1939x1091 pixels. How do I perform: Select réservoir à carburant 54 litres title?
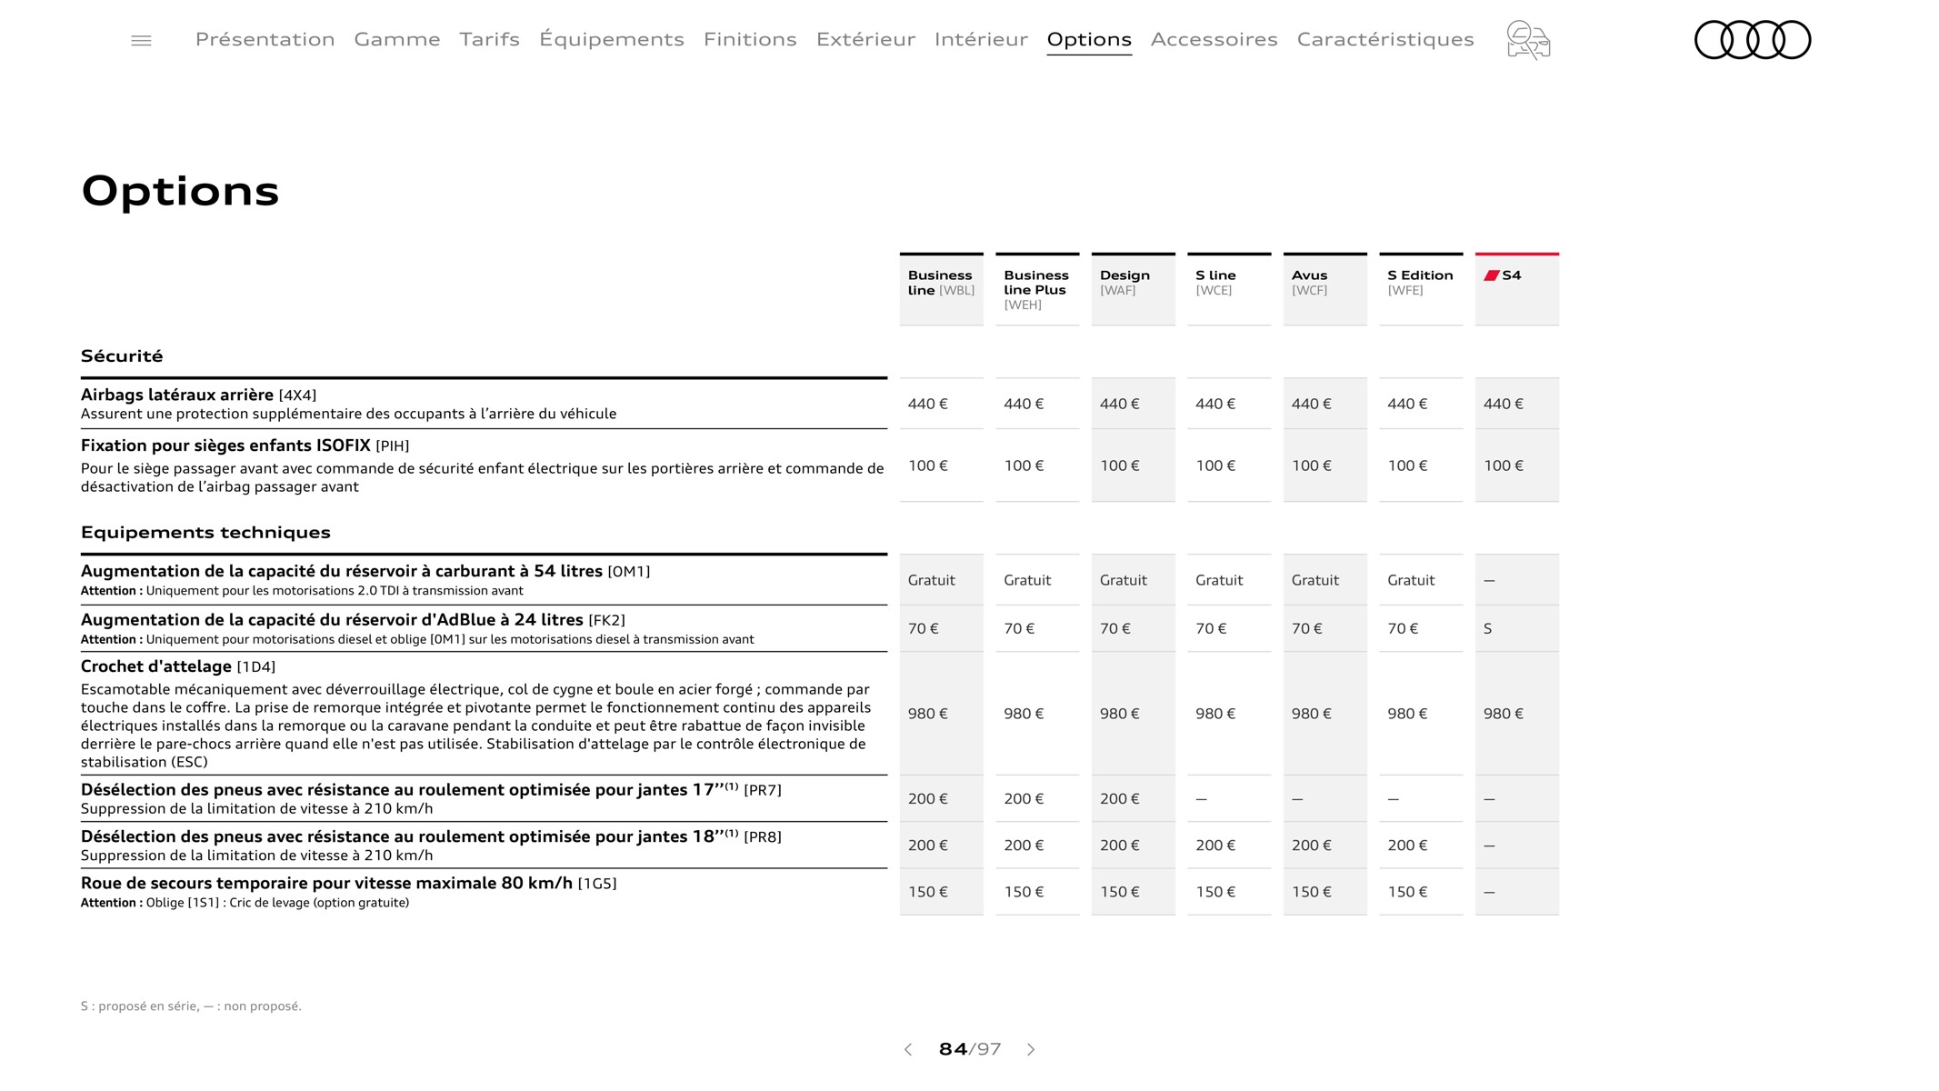click(x=365, y=571)
